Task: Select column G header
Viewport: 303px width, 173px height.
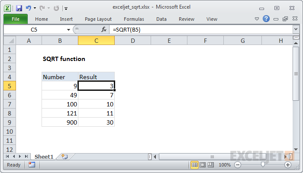Action: pyautogui.click(x=242, y=41)
